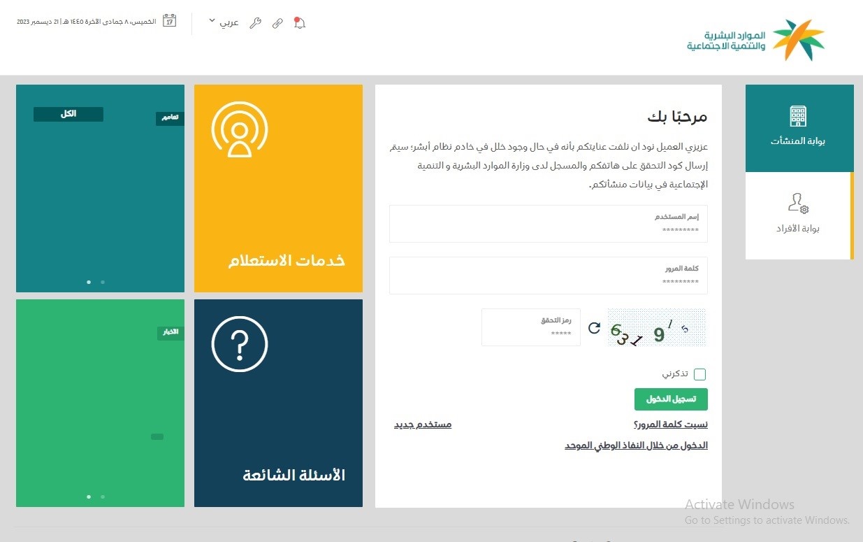This screenshot has width=863, height=542.
Task: Open the نسيت كلمة المرور؟ link
Action: (x=670, y=425)
